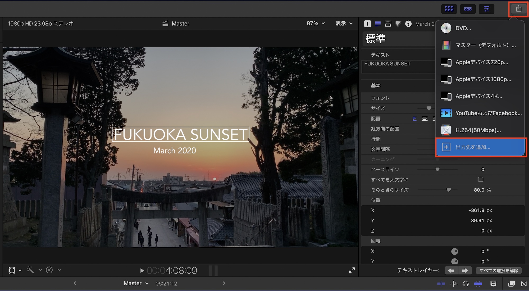The width and height of the screenshot is (529, 291).
Task: Enter full screen viewer mode
Action: [x=352, y=270]
